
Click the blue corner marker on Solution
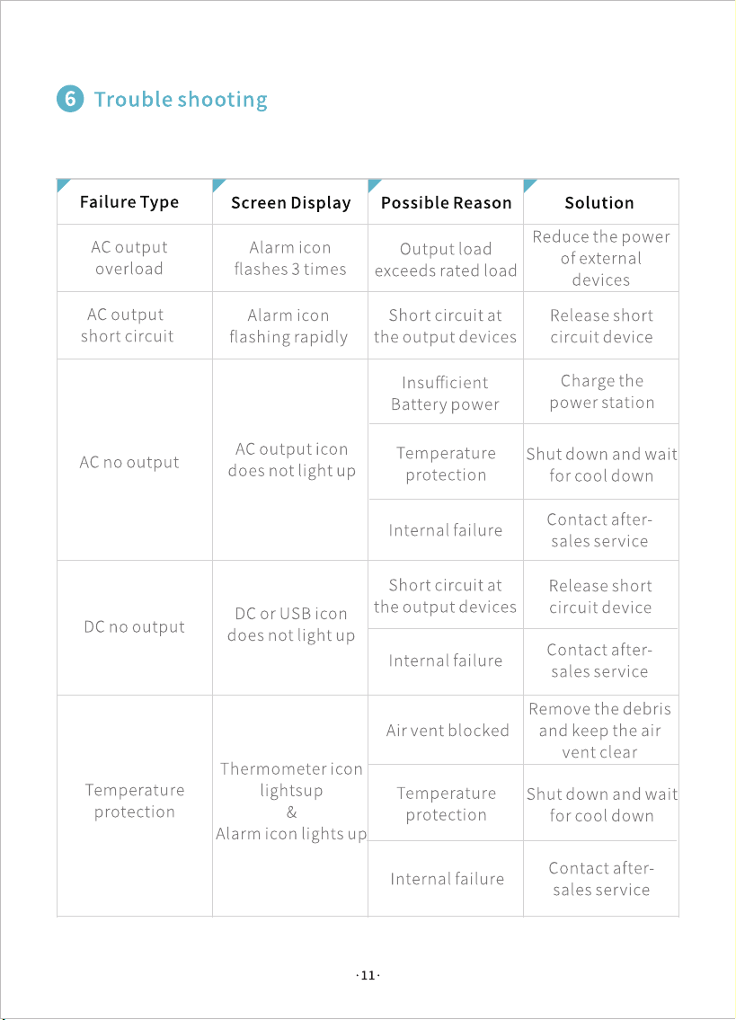coord(529,185)
